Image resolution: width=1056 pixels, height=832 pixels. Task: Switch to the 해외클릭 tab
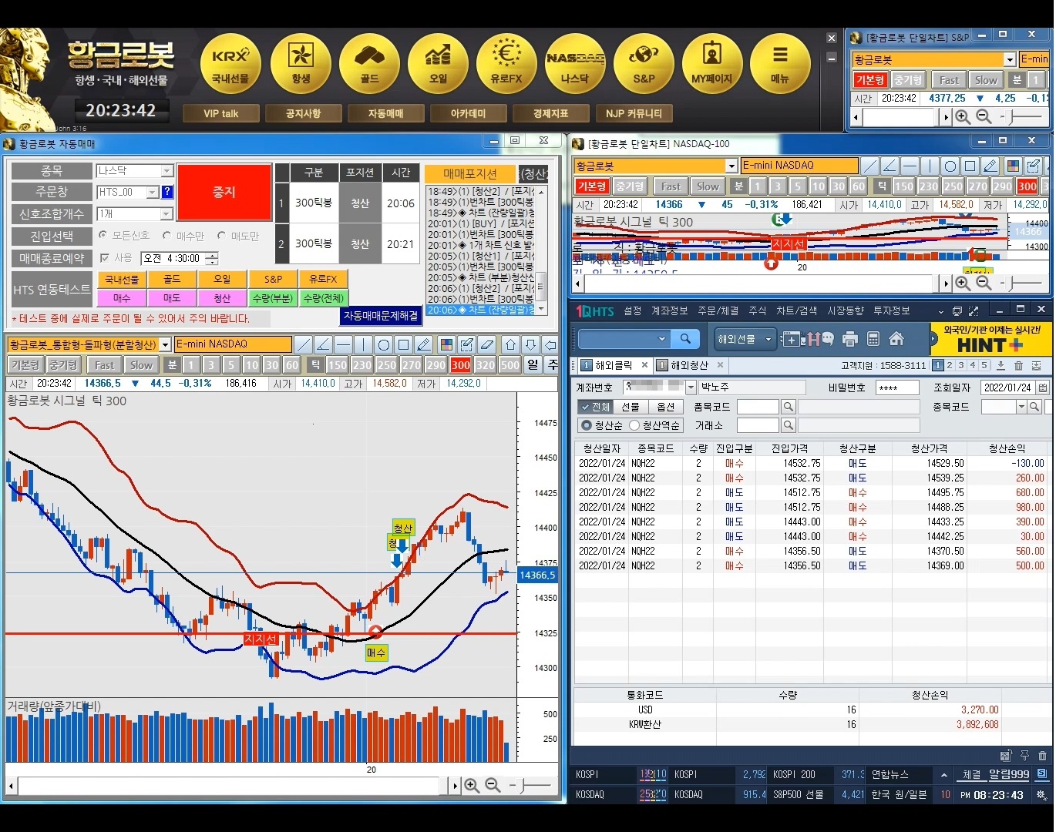point(614,366)
